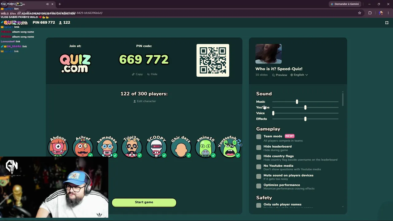Click the SCOOPY robot avatar

pyautogui.click(x=156, y=147)
